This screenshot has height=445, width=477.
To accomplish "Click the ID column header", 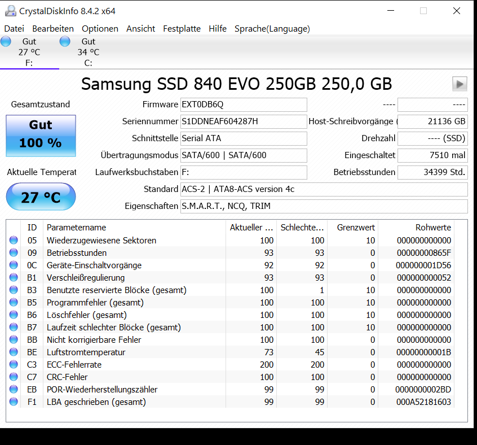I will (x=32, y=228).
